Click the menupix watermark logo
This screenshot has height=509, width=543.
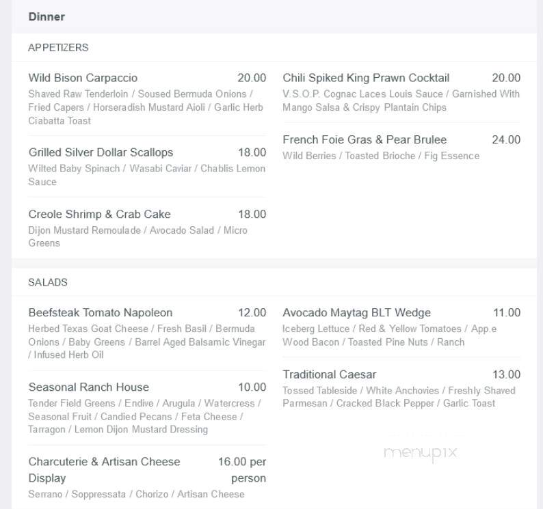421,453
